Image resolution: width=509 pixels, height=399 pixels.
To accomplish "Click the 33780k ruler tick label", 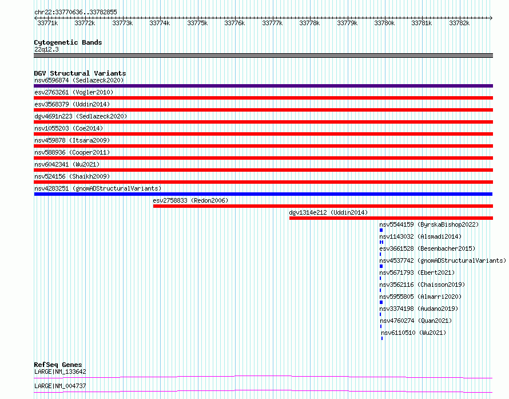I will pos(384,23).
